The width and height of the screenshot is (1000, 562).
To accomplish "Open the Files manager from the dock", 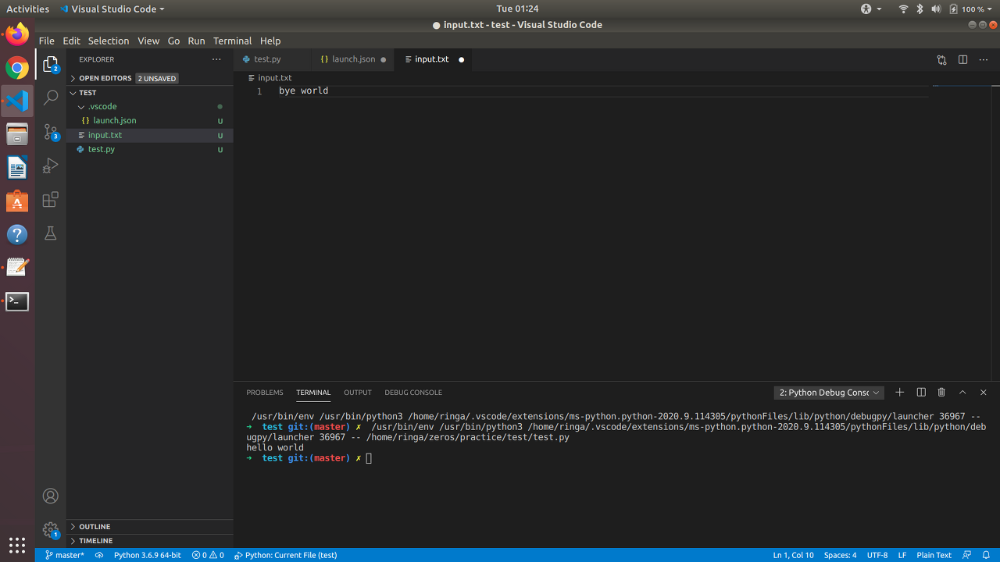I will [x=17, y=134].
